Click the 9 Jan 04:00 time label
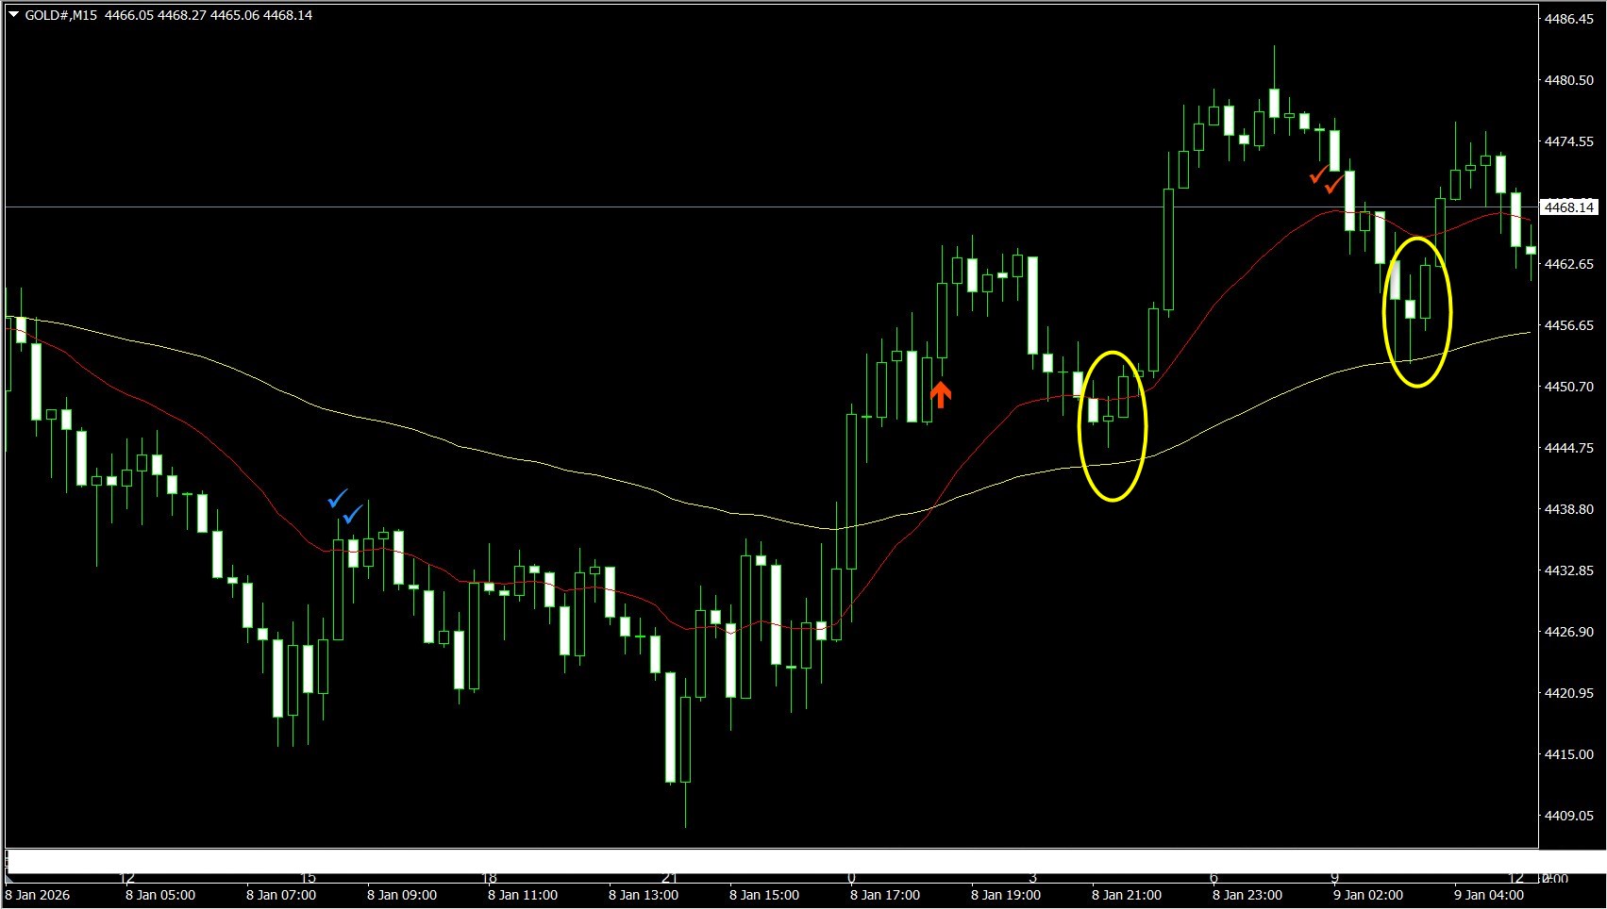Image resolution: width=1607 pixels, height=909 pixels. 1488,895
